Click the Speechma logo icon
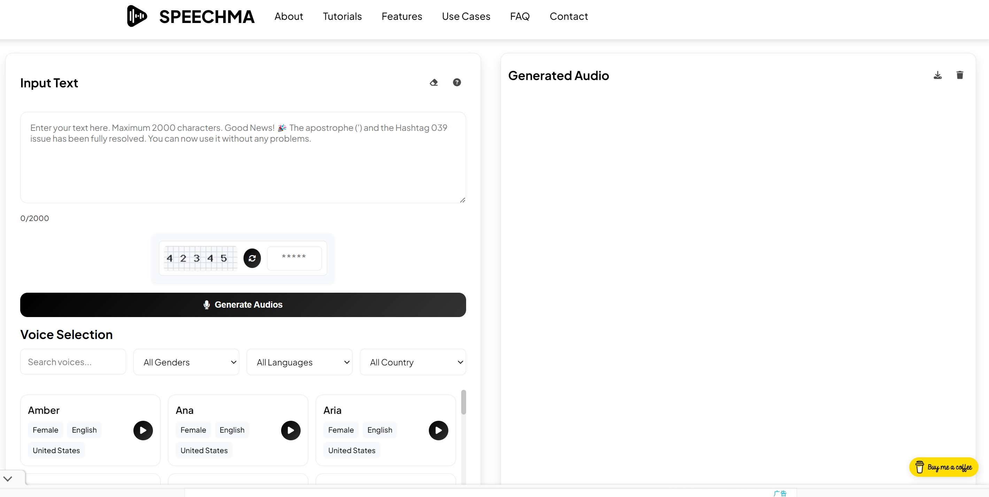This screenshot has width=989, height=497. point(137,16)
